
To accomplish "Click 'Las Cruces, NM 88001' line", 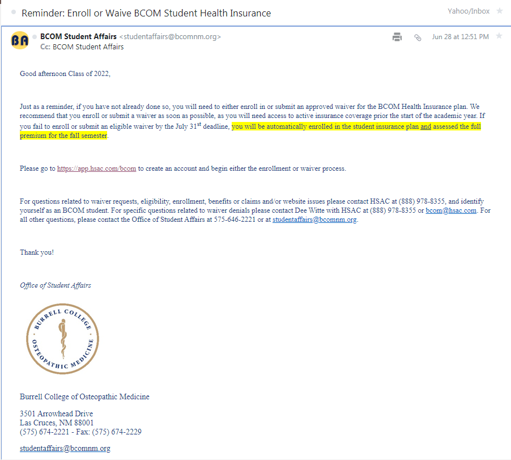I will pyautogui.click(x=57, y=423).
